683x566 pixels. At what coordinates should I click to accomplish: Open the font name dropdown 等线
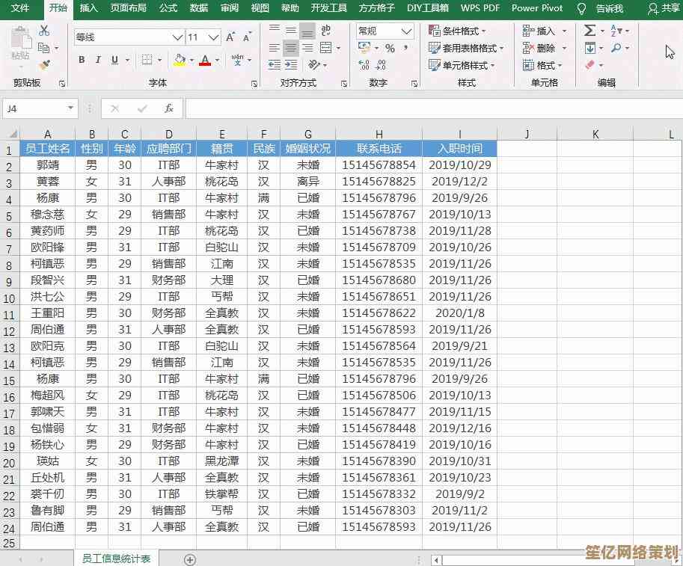(x=177, y=37)
